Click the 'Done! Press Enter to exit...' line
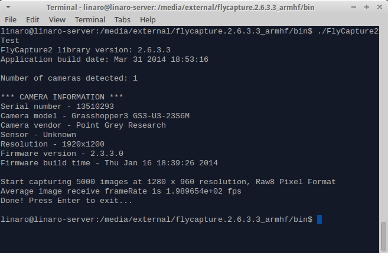The image size is (388, 253). pos(66,201)
